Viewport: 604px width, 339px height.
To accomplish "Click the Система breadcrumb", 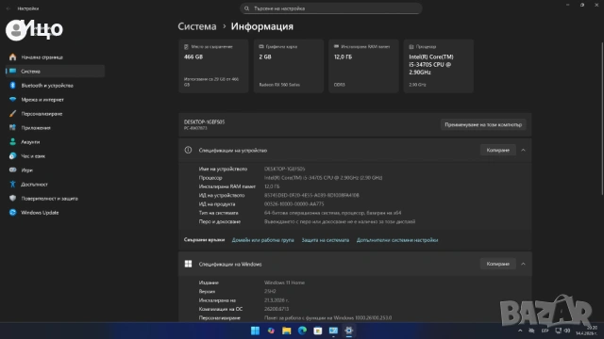I will 197,26.
